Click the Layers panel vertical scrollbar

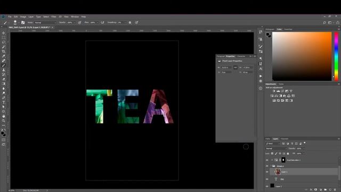[x=339, y=173]
